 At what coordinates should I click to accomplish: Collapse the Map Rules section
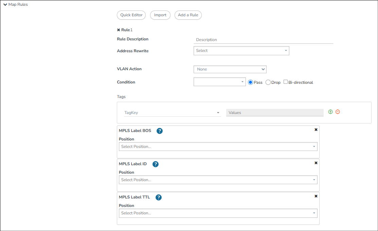pyautogui.click(x=5, y=4)
